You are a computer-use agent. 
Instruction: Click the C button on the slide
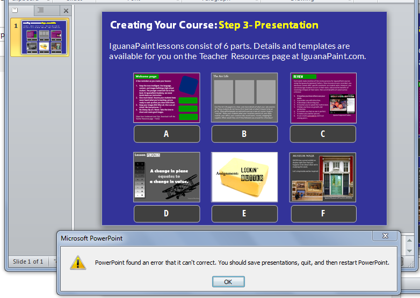pos(323,134)
